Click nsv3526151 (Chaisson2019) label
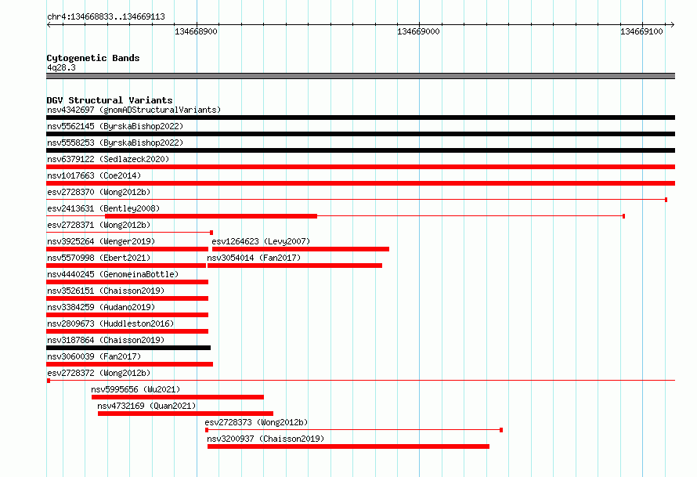The image size is (697, 477). tap(106, 291)
